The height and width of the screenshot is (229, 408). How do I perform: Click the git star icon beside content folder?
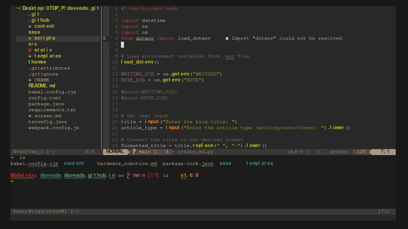coord(30,26)
